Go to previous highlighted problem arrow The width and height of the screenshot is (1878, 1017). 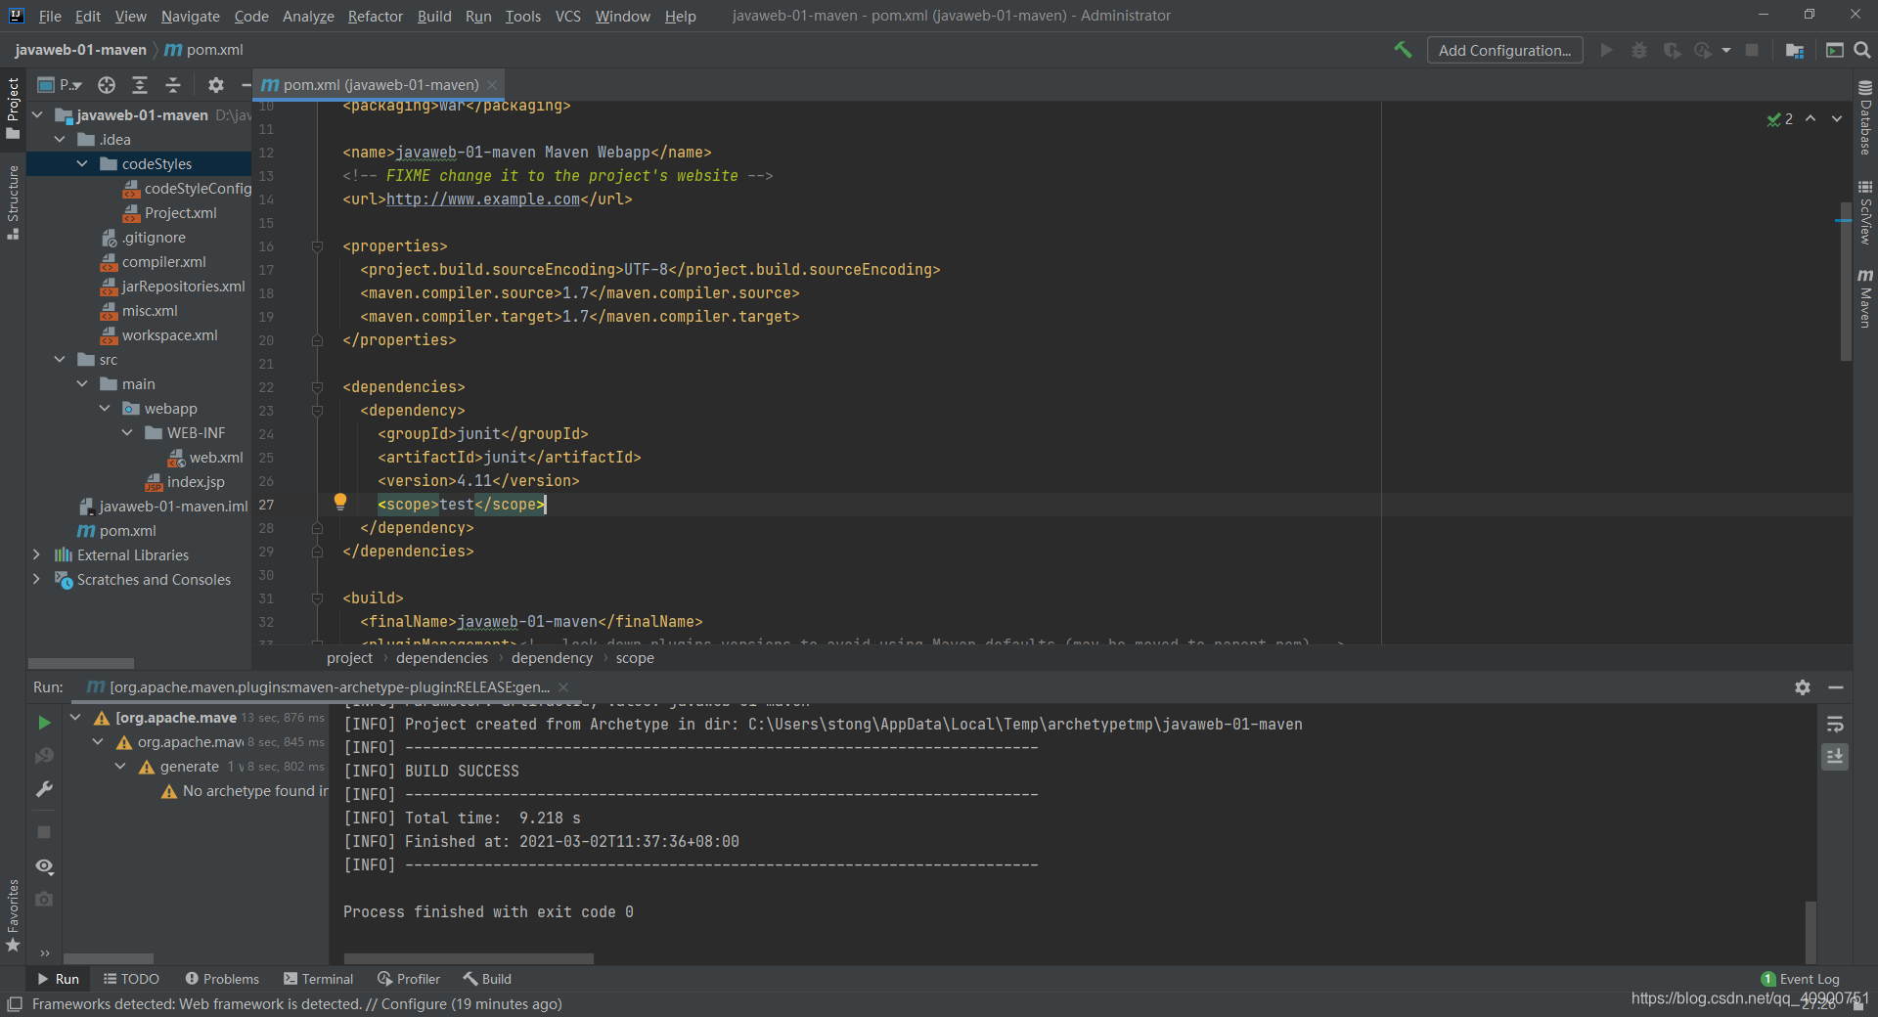pos(1811,118)
